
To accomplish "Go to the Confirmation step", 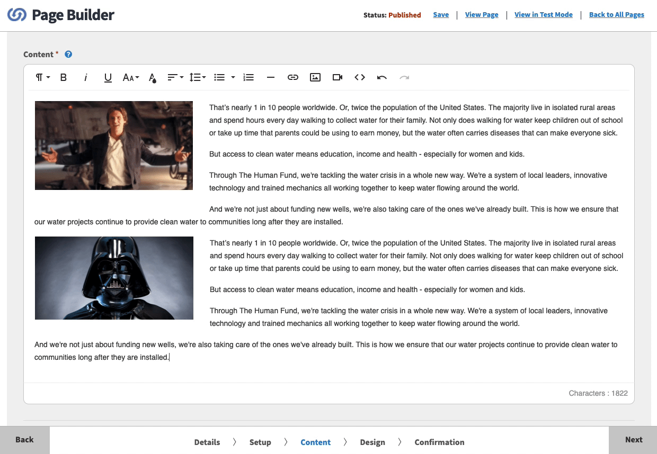I will point(439,442).
